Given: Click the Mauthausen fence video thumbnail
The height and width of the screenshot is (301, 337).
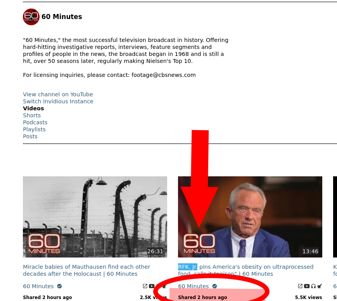Looking at the screenshot, I should pyautogui.click(x=95, y=217).
